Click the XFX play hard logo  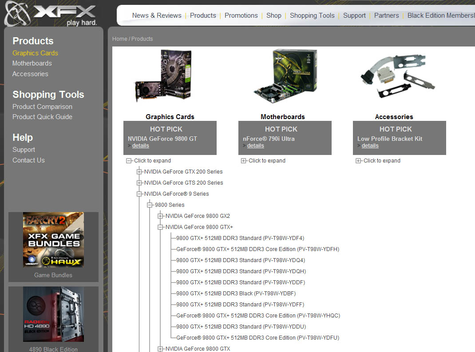tap(51, 14)
